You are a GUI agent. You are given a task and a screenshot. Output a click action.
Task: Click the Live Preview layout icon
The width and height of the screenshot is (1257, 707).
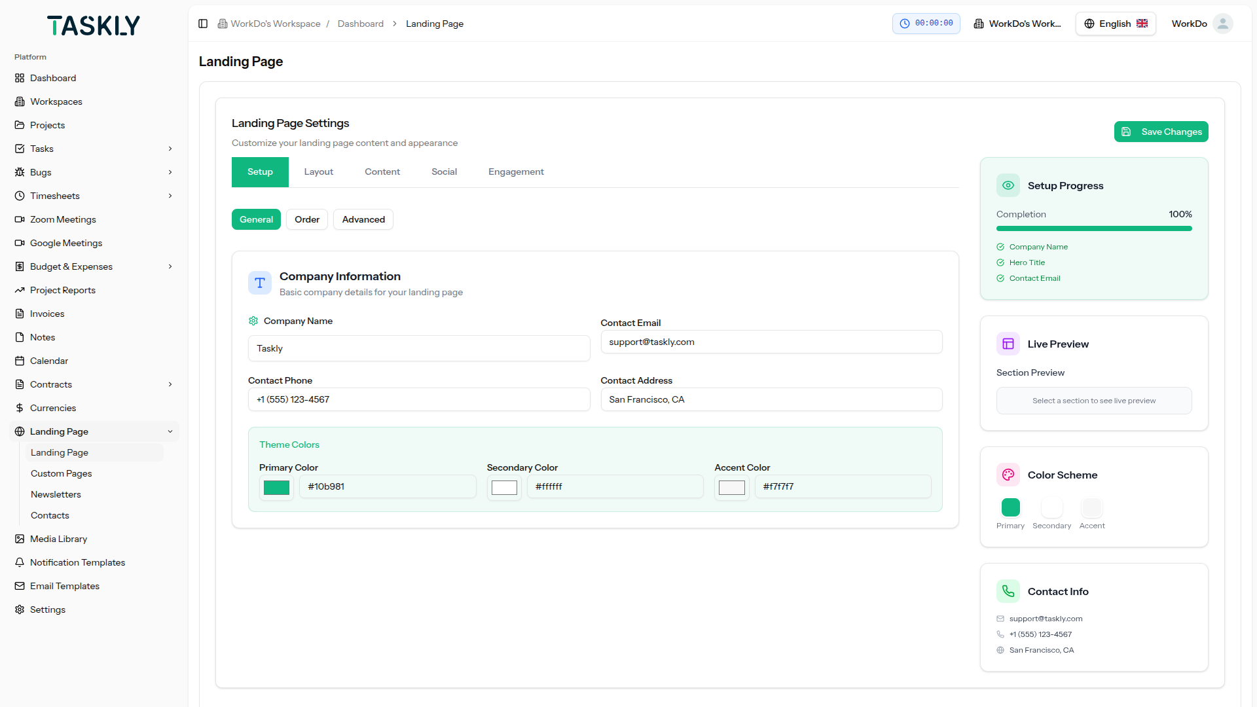point(1008,344)
